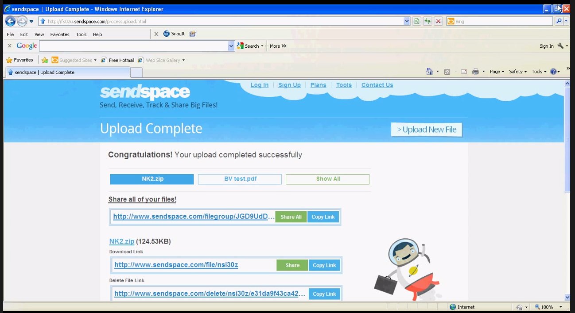Open the address bar history dropdown
Screen dimensions: 575x313
(x=407, y=21)
